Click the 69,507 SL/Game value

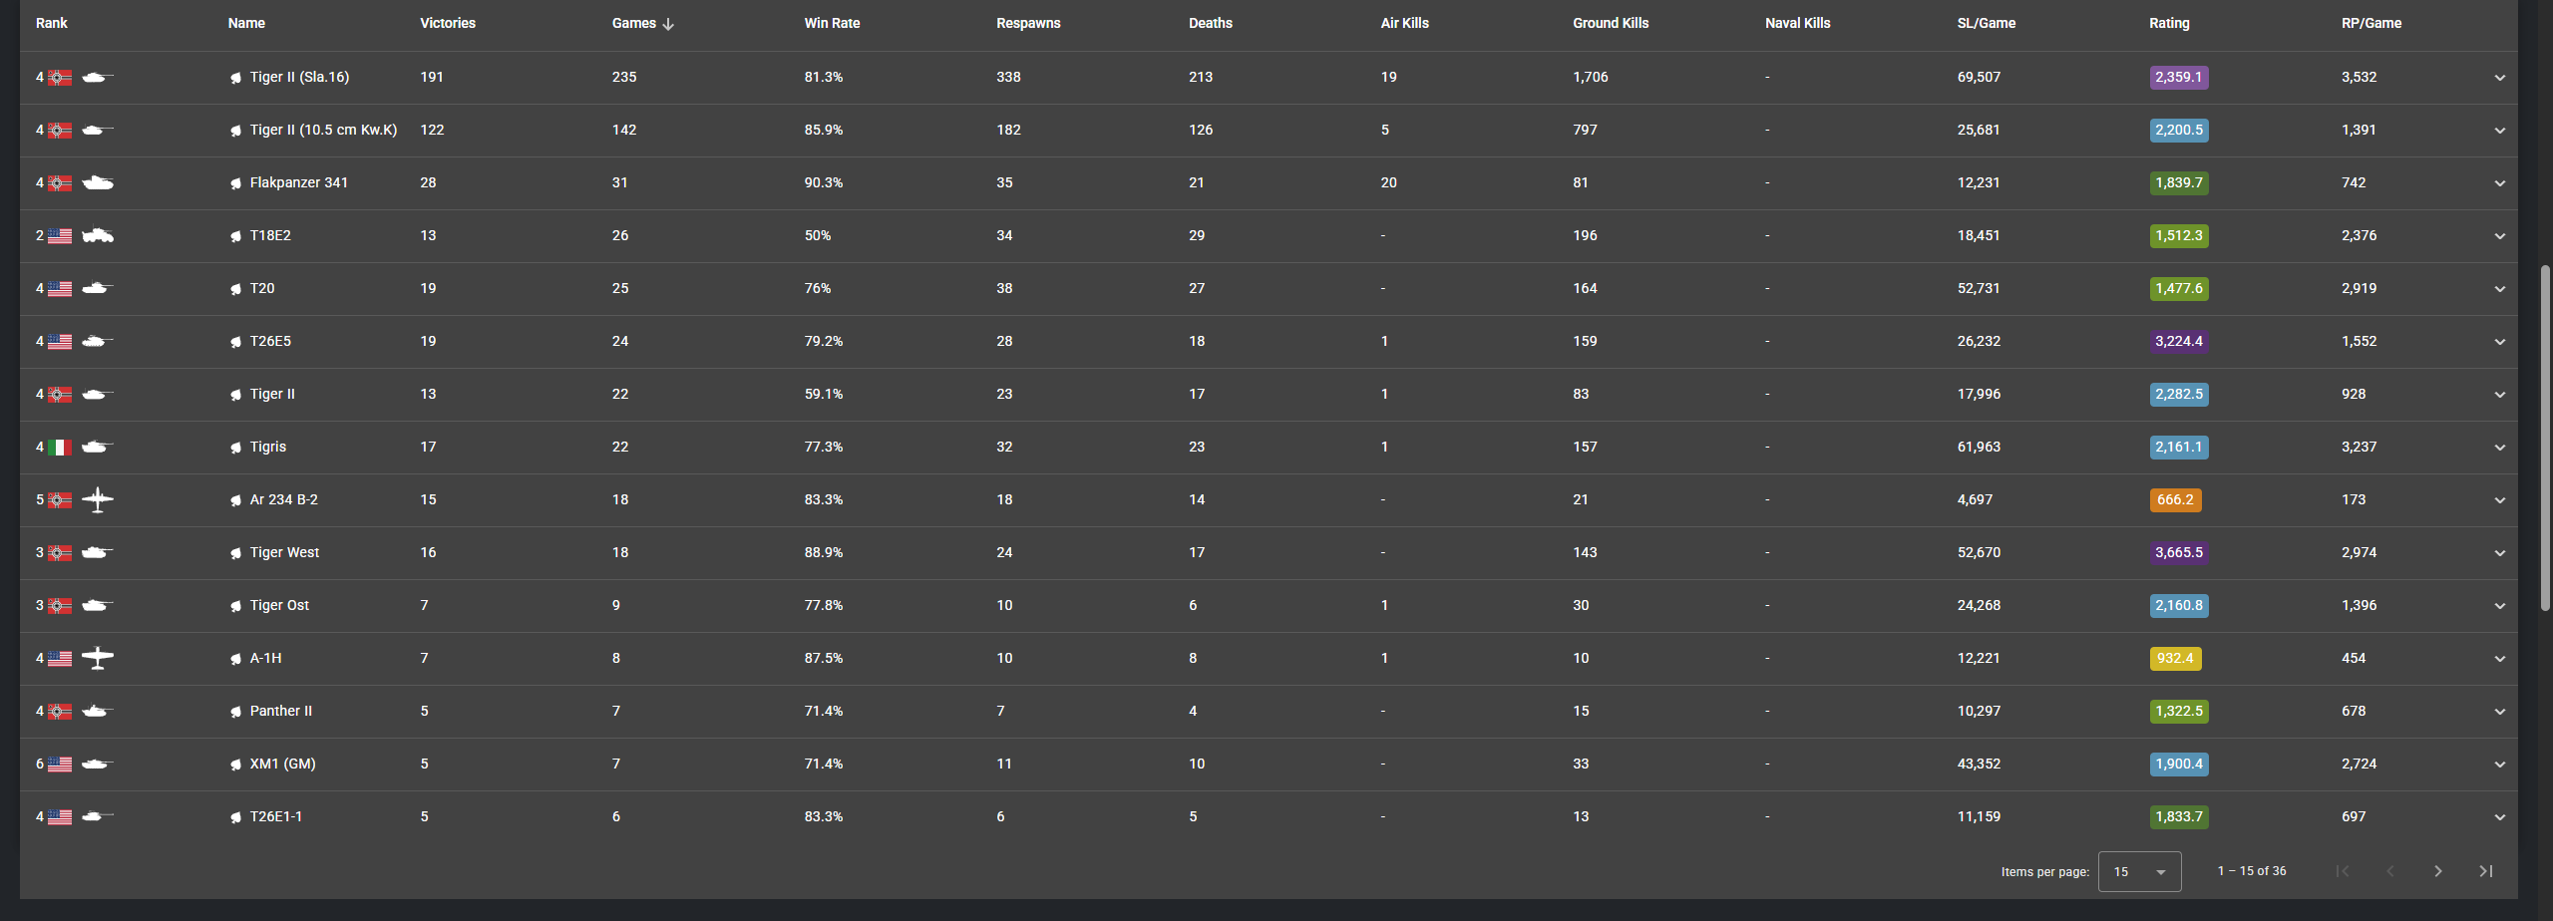pyautogui.click(x=1979, y=77)
